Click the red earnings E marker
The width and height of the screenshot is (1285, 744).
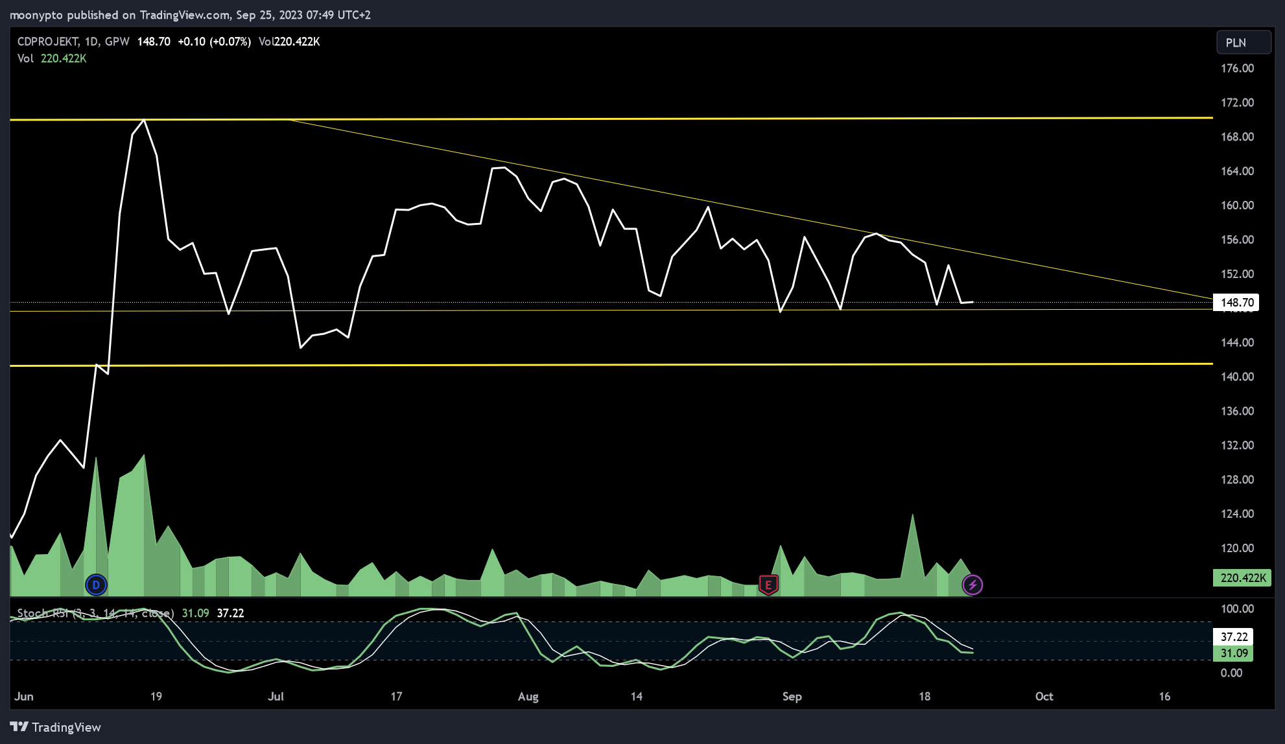click(x=768, y=585)
